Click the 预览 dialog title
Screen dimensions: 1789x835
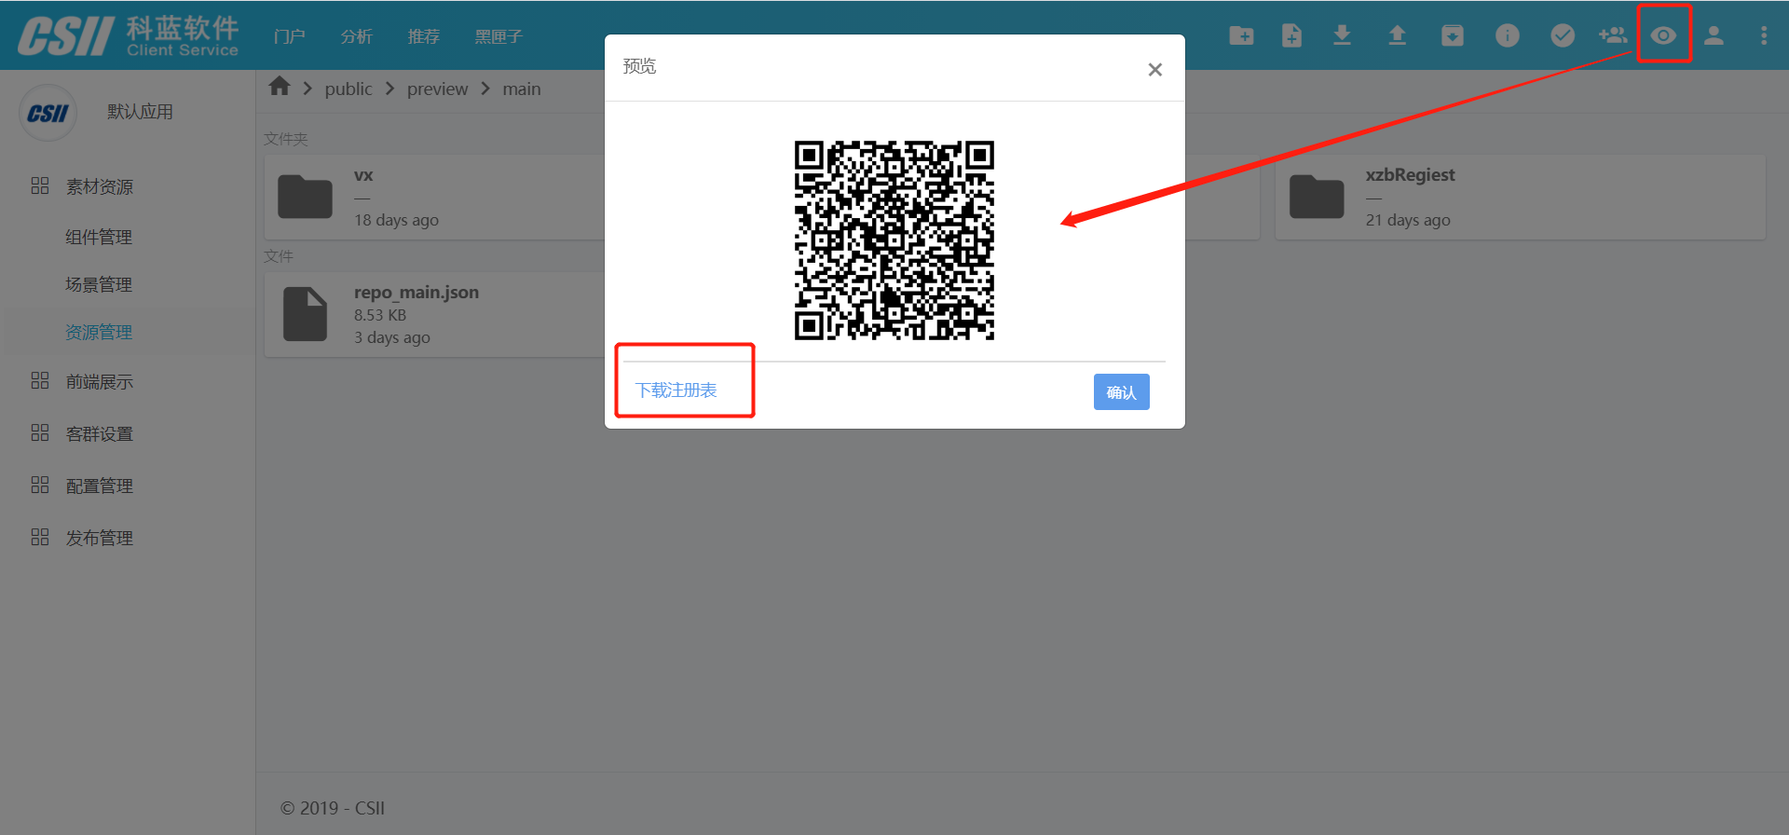click(639, 66)
